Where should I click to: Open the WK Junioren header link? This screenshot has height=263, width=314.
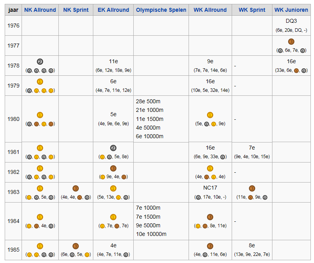point(291,10)
